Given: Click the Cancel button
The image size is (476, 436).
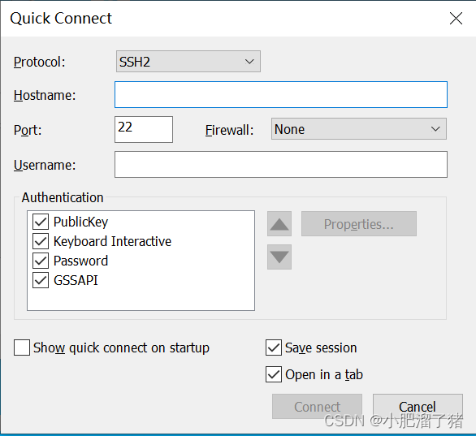Looking at the screenshot, I should point(418,407).
